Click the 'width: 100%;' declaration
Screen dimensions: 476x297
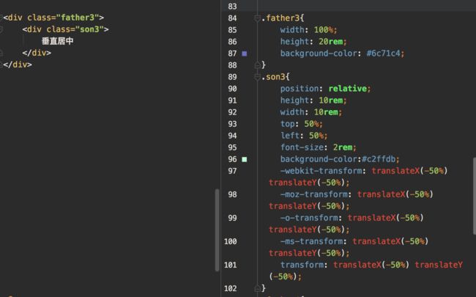308,30
